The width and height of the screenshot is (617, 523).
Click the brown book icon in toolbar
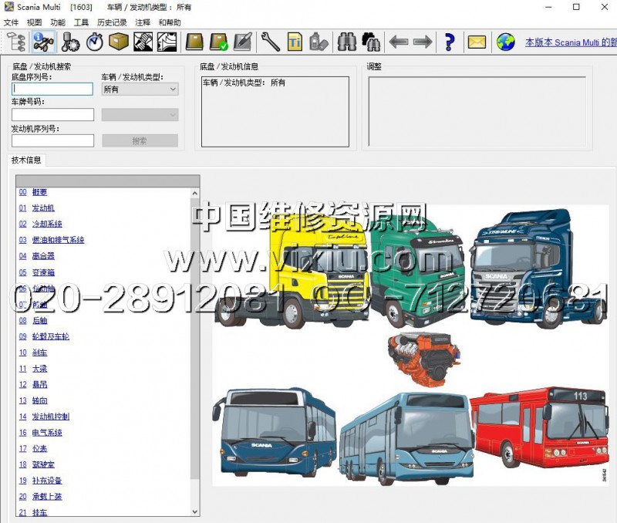click(194, 41)
